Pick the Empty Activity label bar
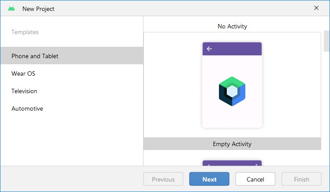The image size is (330, 192). tap(232, 144)
